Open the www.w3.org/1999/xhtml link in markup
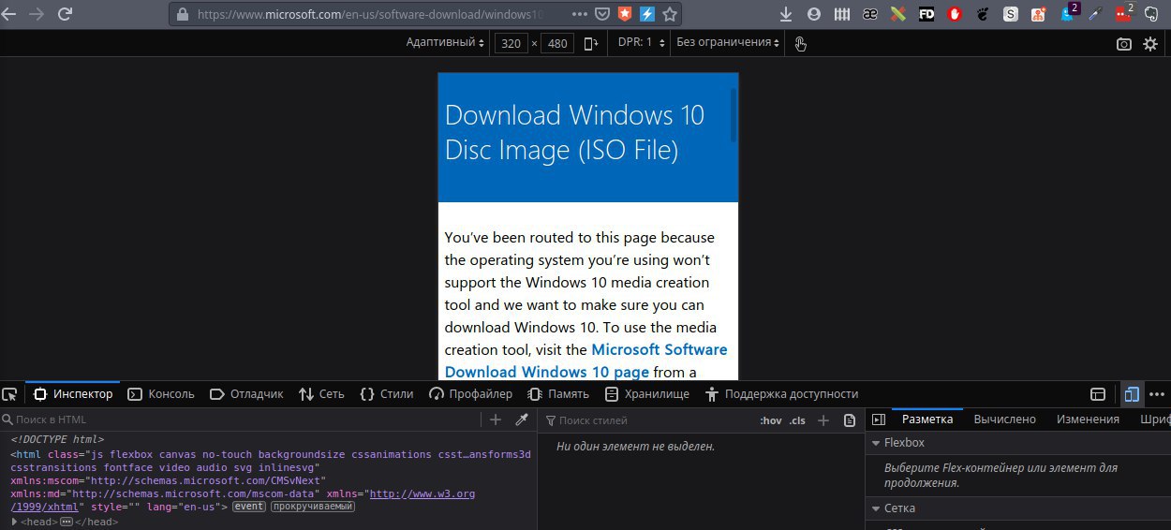 point(422,493)
